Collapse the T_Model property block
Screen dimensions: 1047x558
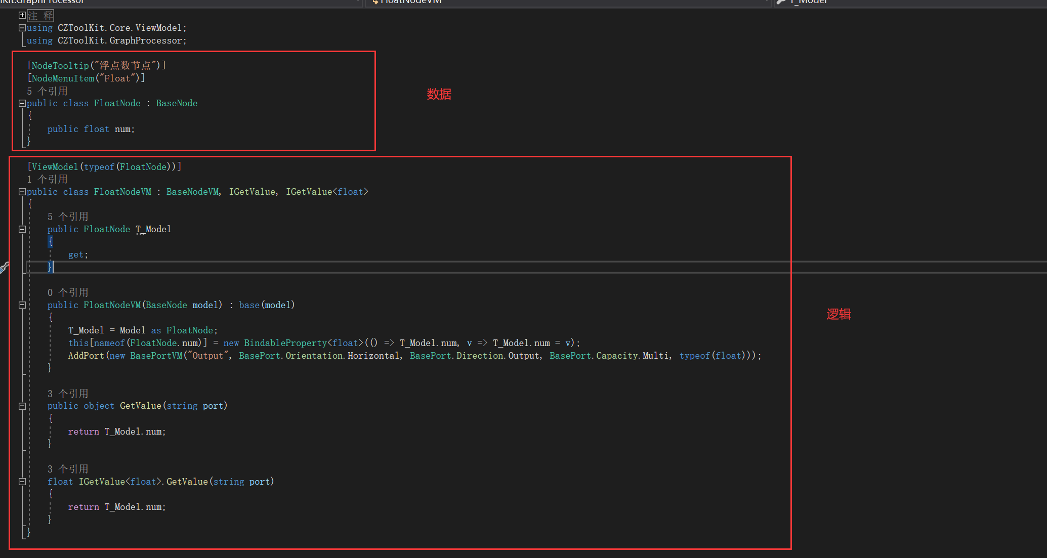tap(22, 229)
